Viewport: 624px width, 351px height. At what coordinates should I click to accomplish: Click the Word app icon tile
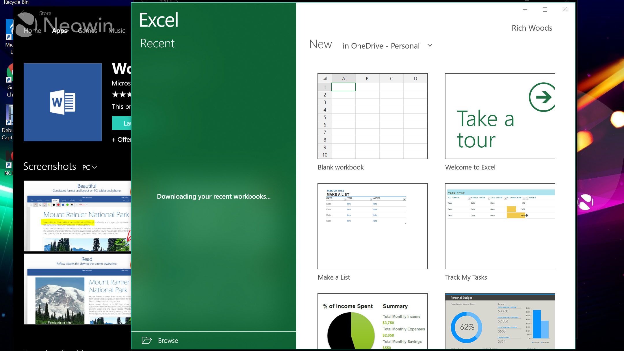pyautogui.click(x=63, y=102)
